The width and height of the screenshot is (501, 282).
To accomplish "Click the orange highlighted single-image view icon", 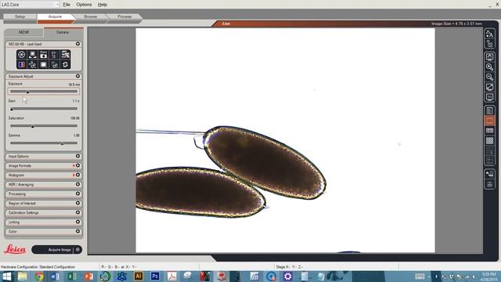I will click(x=489, y=121).
